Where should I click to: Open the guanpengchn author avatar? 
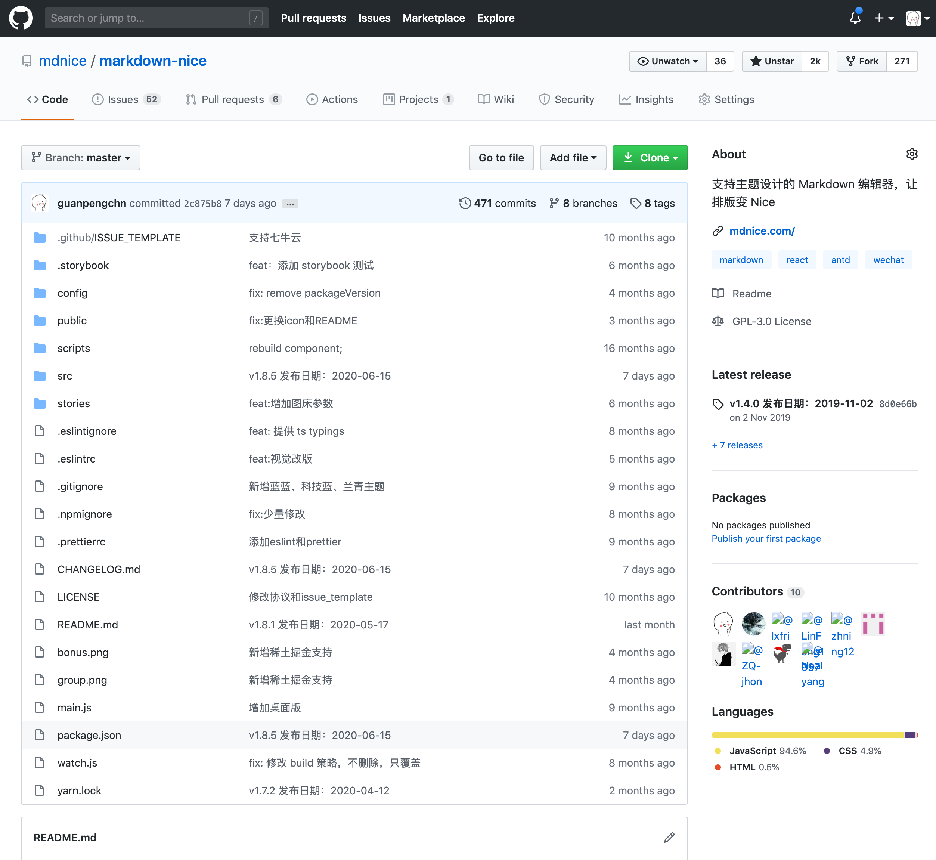point(40,203)
